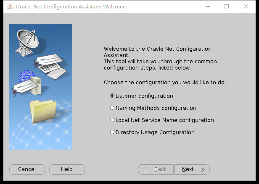259x184 pixels.
Task: Click the 'Choose the configuration you would like to do:' text
Action: click(x=165, y=83)
